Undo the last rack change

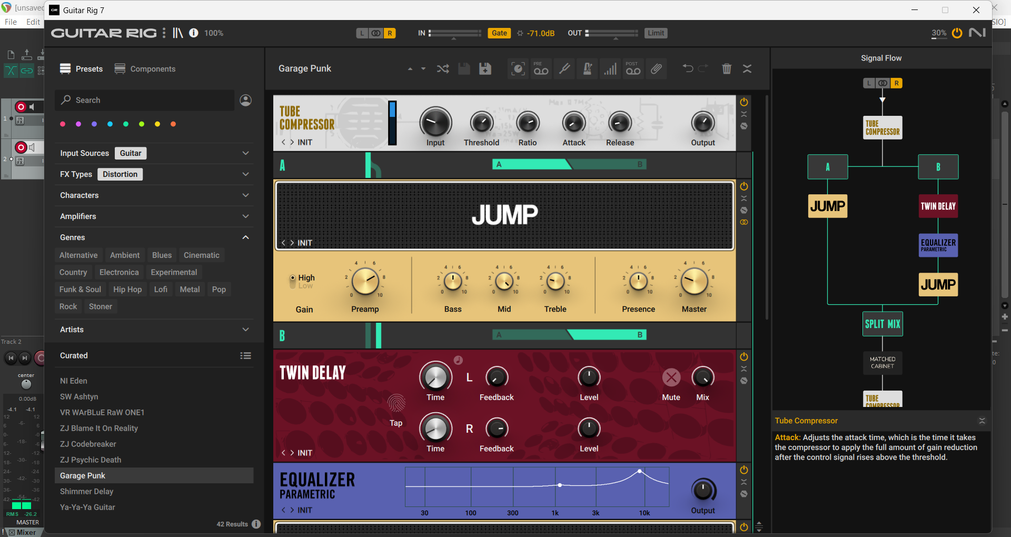(x=688, y=68)
